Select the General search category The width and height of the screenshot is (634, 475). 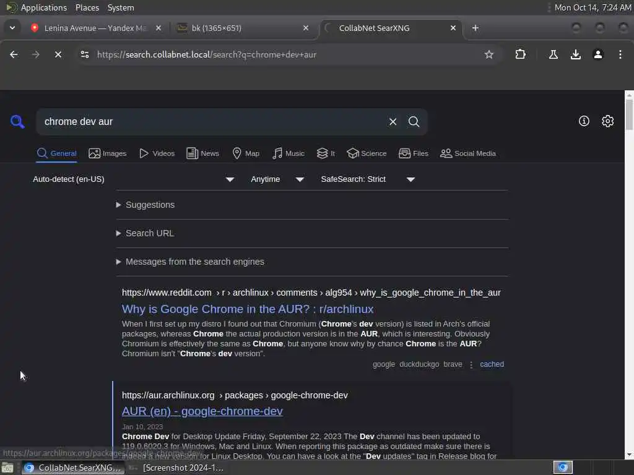click(56, 153)
